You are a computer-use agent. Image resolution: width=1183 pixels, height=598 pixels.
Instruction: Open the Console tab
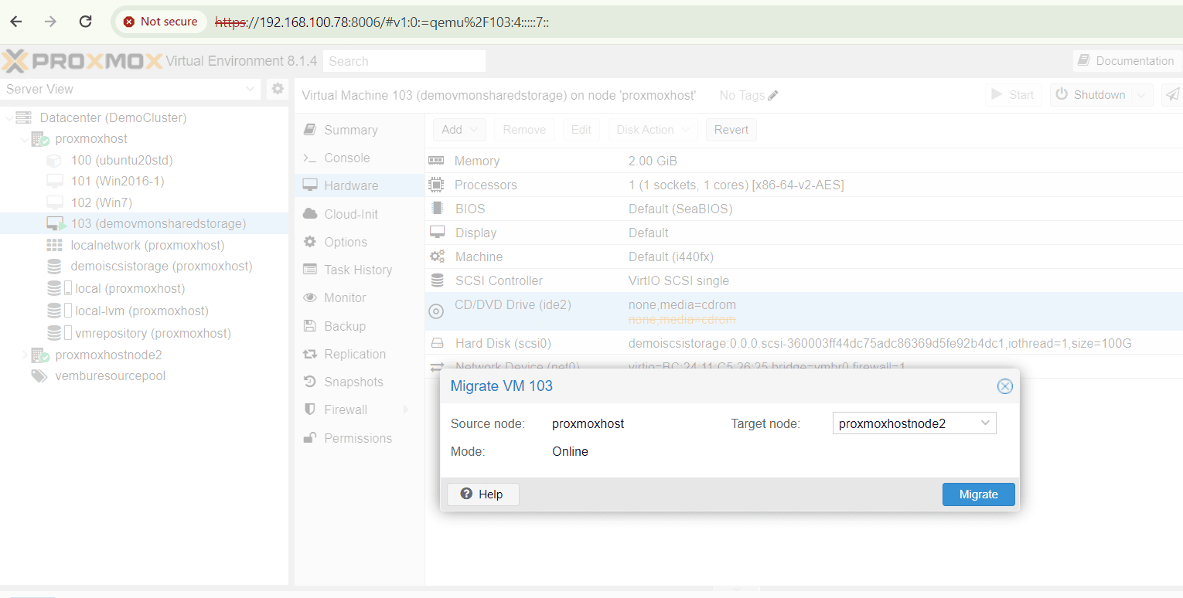point(360,158)
